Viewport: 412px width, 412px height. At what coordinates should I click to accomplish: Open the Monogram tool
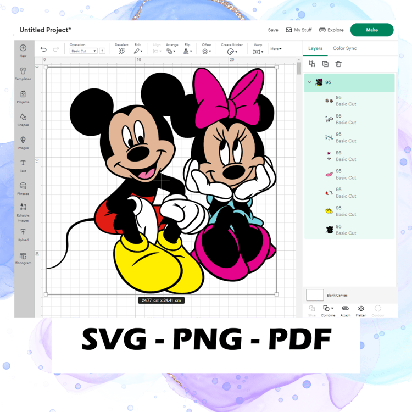[x=23, y=258]
